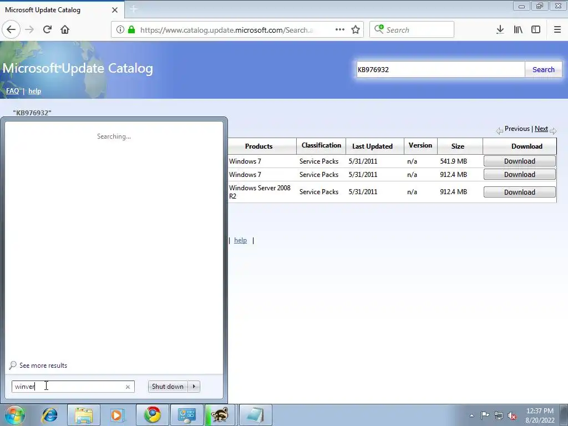568x426 pixels.
Task: Open the network tray icon
Action: (499, 415)
